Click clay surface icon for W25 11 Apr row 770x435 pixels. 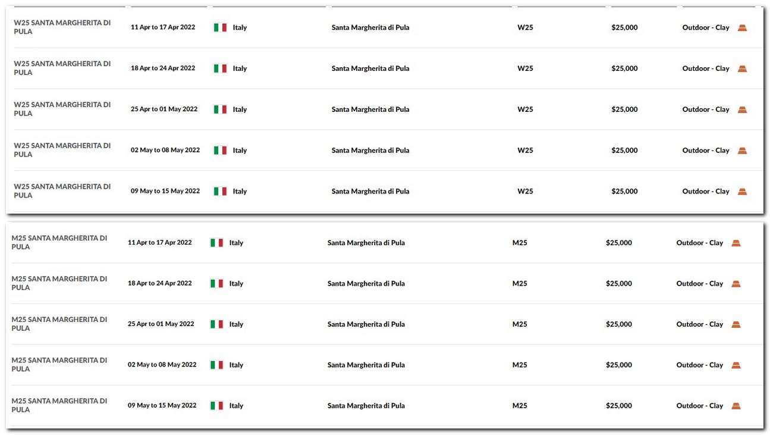[742, 28]
